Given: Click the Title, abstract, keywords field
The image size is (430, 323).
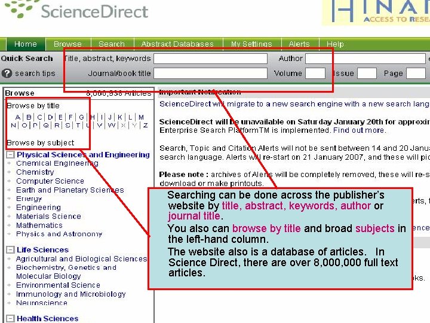Looking at the screenshot, I should 210,59.
